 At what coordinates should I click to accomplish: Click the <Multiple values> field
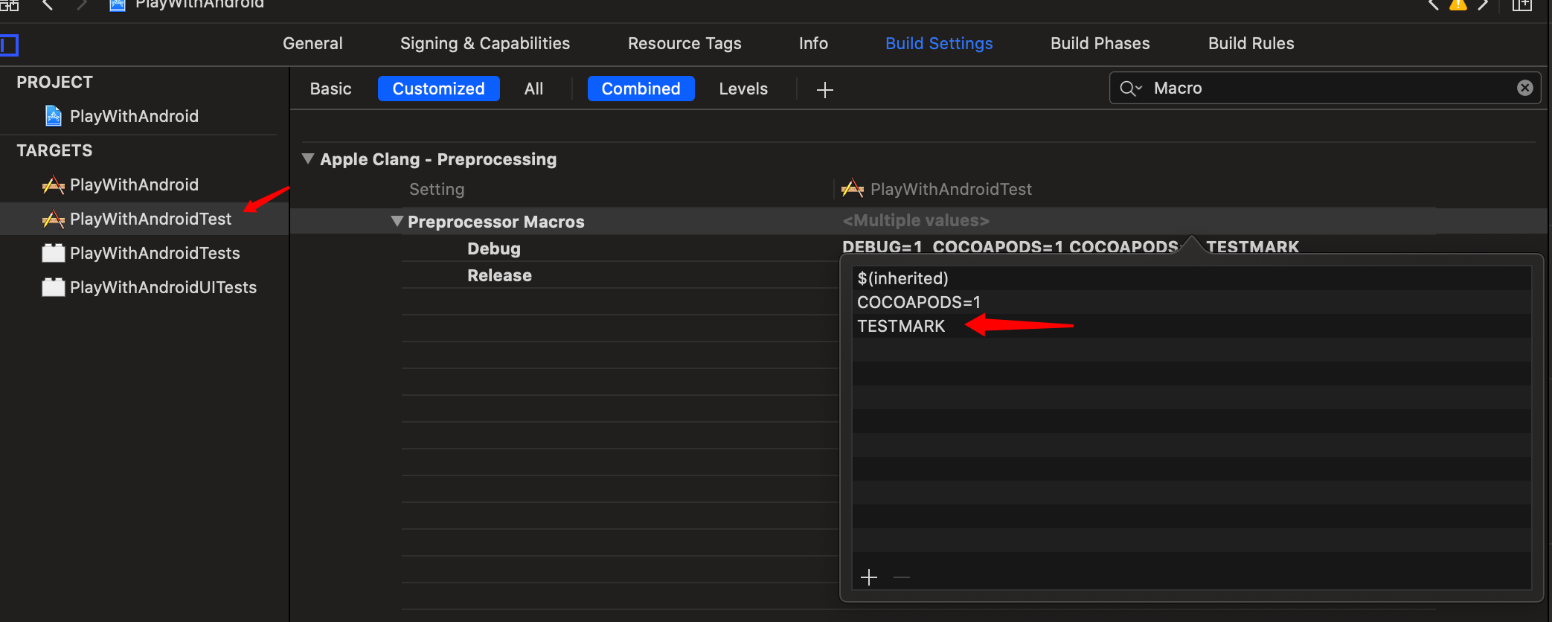(x=916, y=220)
